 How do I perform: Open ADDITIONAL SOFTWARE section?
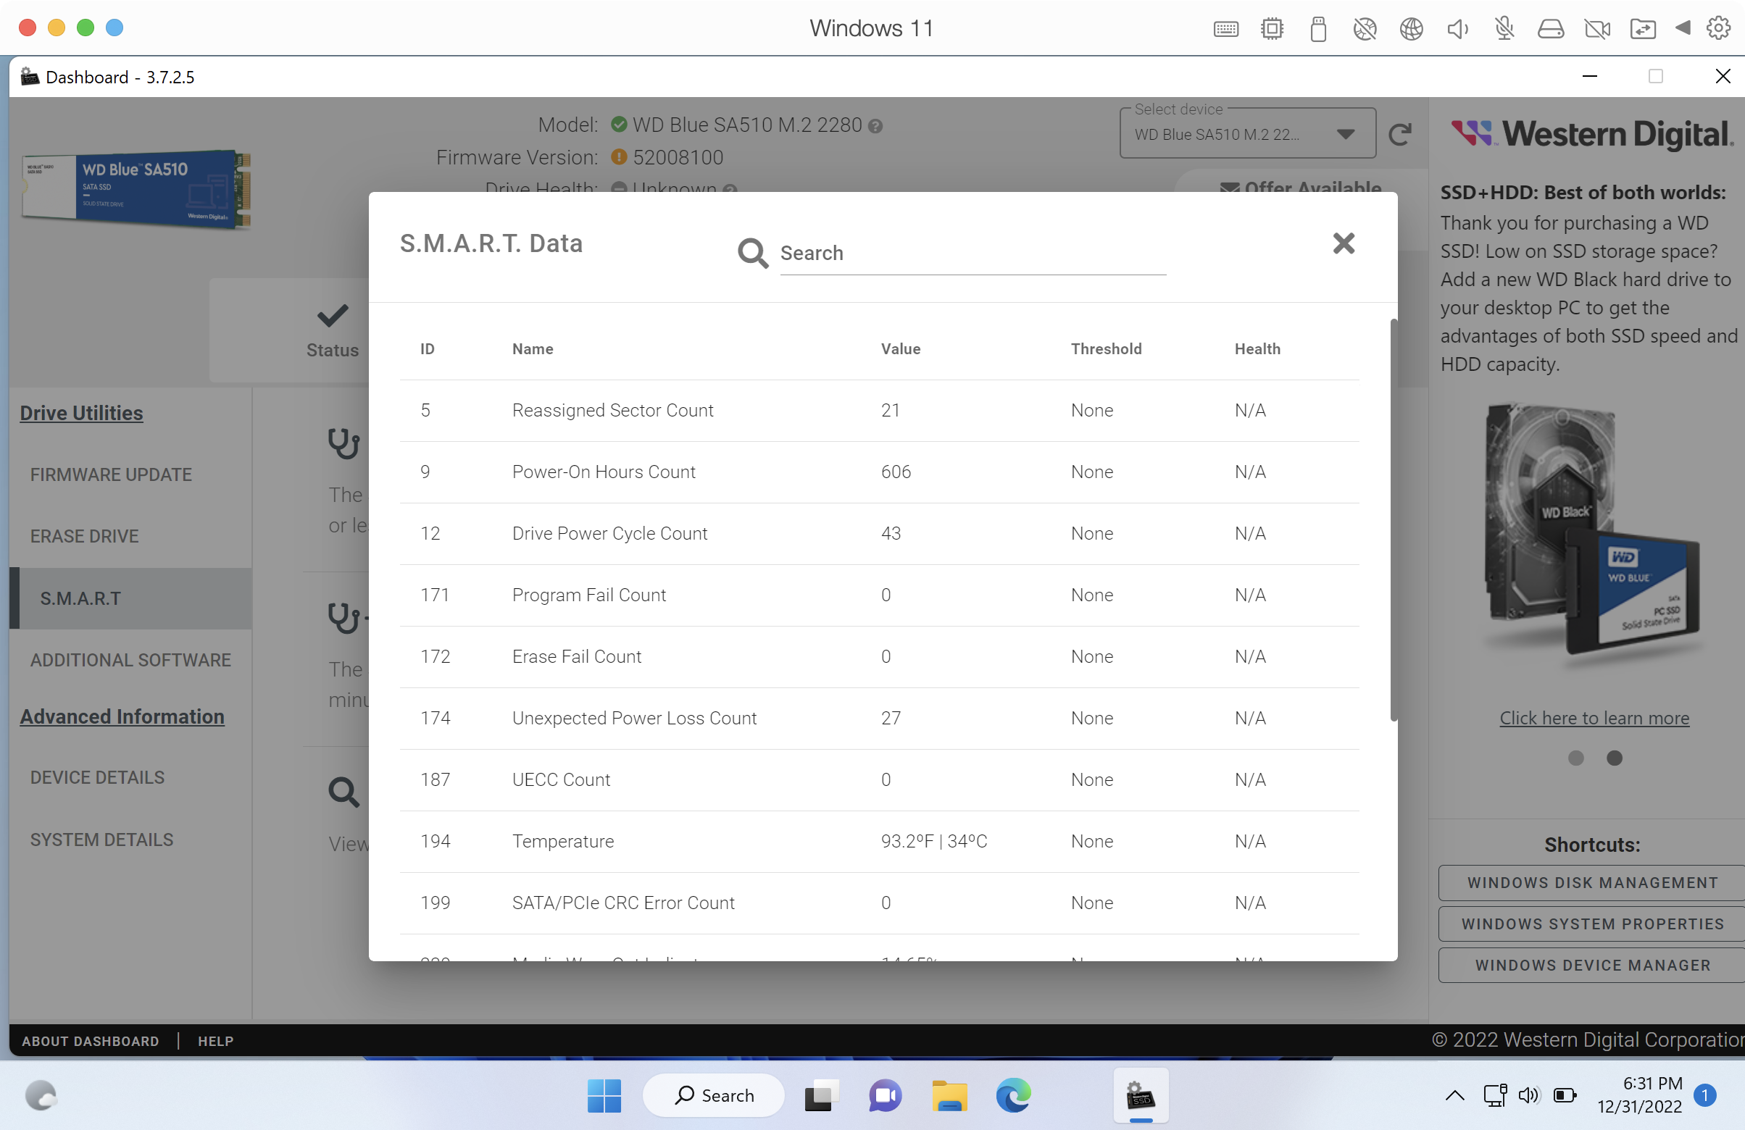tap(130, 661)
